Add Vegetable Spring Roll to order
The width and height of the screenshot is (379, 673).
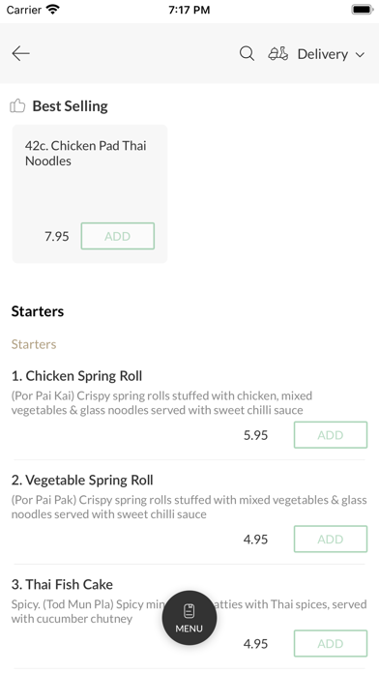click(x=331, y=539)
